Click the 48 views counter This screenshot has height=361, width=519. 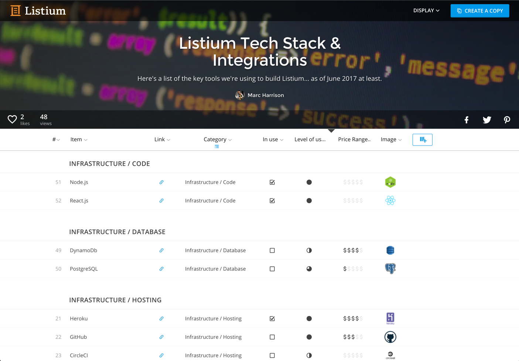pyautogui.click(x=46, y=119)
